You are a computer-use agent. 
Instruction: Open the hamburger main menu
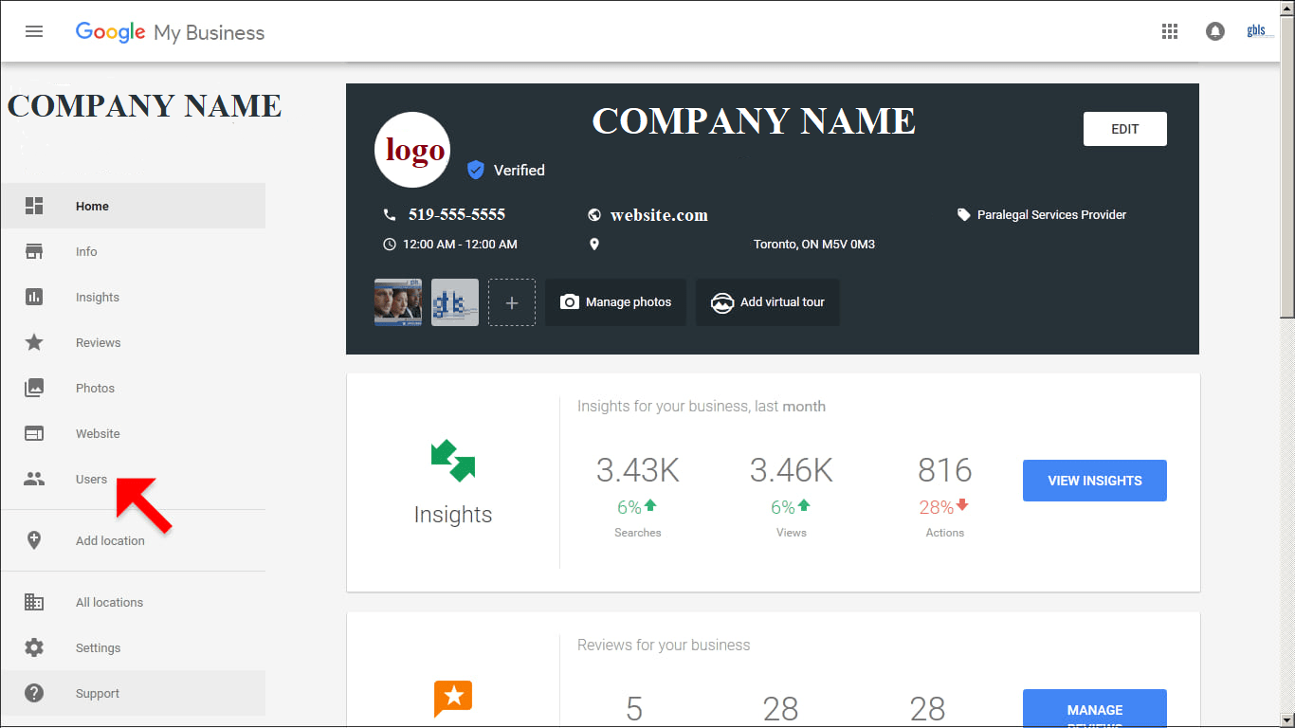tap(34, 31)
